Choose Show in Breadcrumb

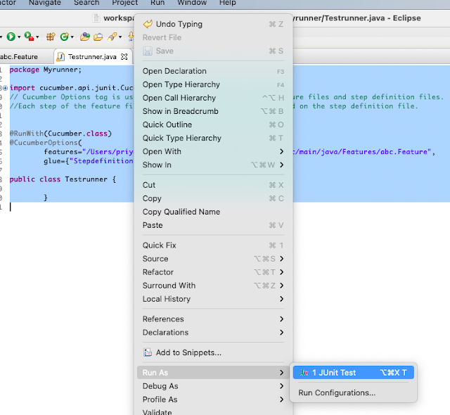pyautogui.click(x=213, y=111)
